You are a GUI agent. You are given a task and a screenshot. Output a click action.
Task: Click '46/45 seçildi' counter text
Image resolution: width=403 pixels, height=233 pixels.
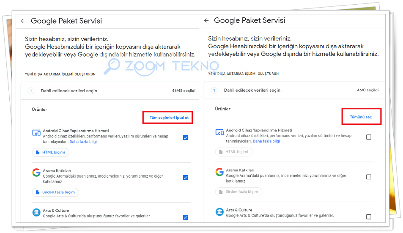tap(184, 90)
